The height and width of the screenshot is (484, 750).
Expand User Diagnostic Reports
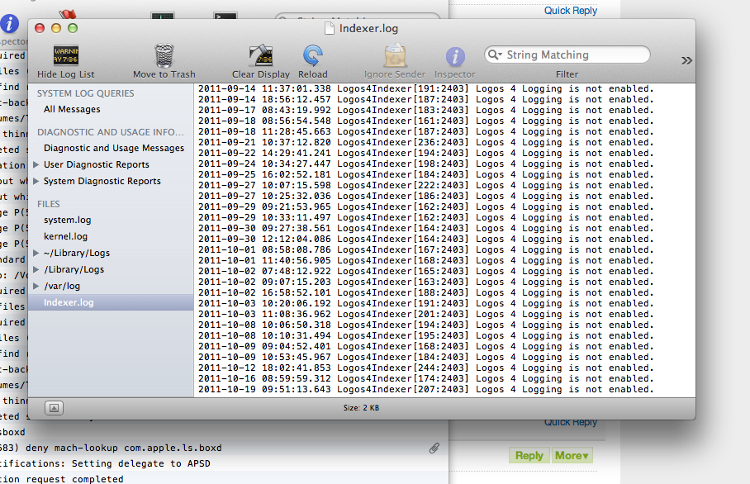pos(36,164)
